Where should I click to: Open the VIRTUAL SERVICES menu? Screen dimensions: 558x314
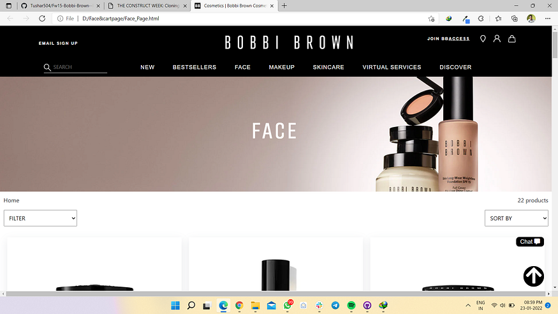(392, 67)
